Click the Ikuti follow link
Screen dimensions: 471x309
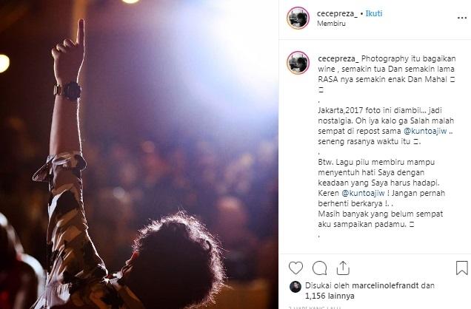point(374,13)
